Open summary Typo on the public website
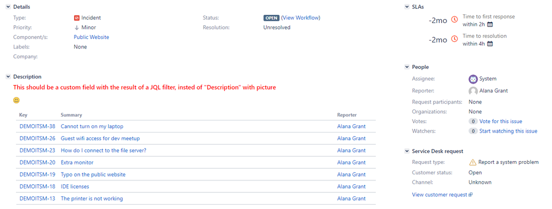 point(93,174)
